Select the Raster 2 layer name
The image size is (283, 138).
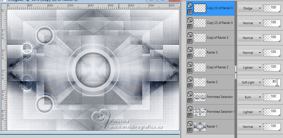212,82
